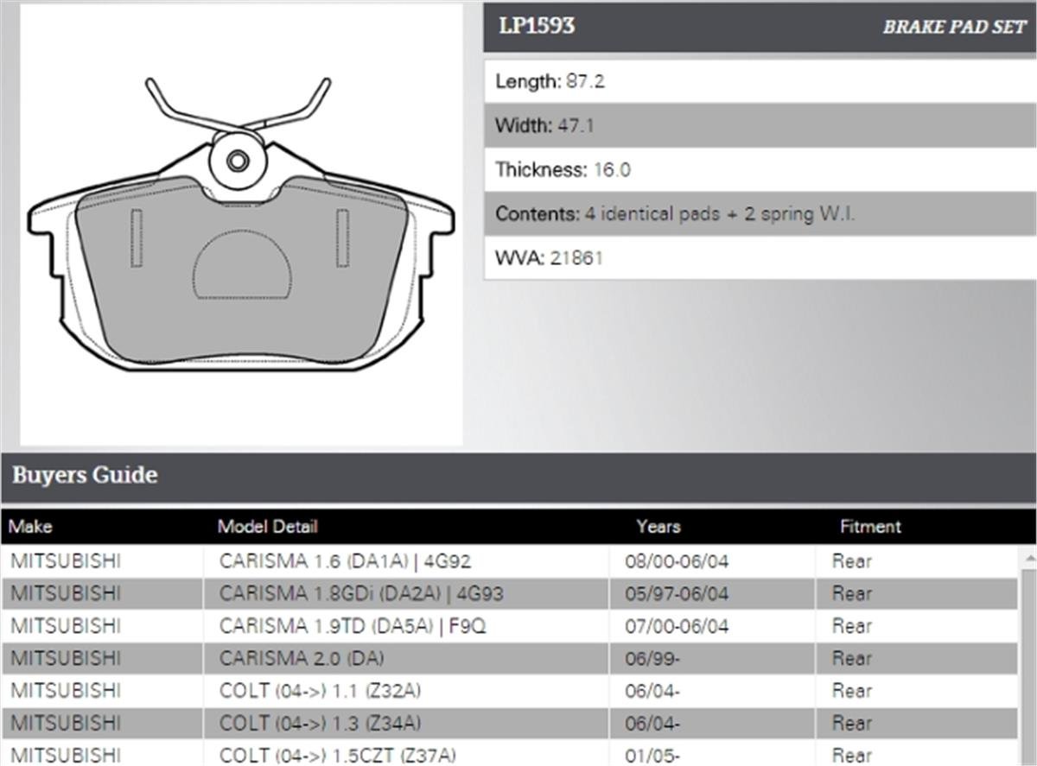Image resolution: width=1037 pixels, height=766 pixels.
Task: Select the WVA: 21861 row
Action: [x=760, y=258]
